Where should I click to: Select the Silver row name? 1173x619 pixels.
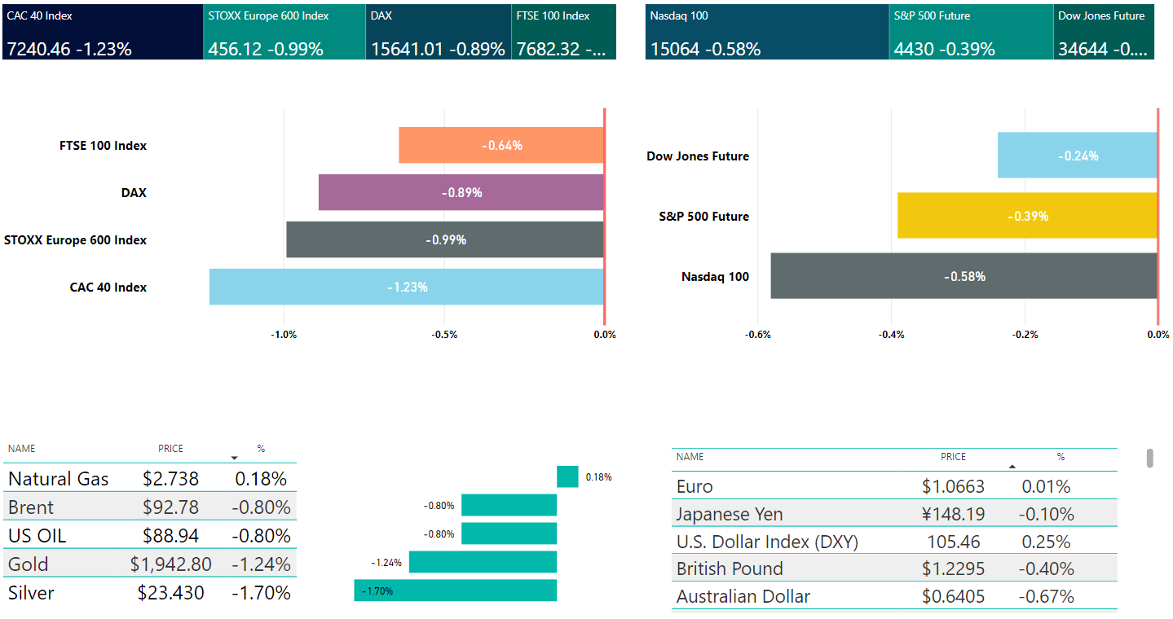(x=31, y=592)
